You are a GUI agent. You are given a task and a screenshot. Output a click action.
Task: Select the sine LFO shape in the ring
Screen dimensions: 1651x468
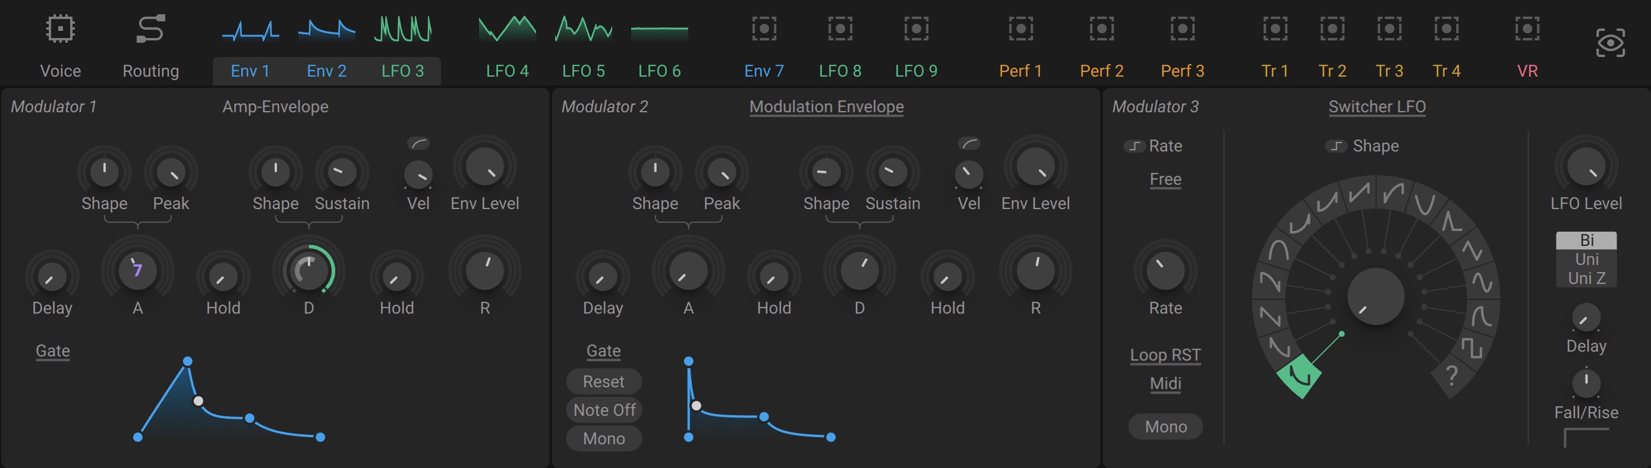click(x=1482, y=282)
